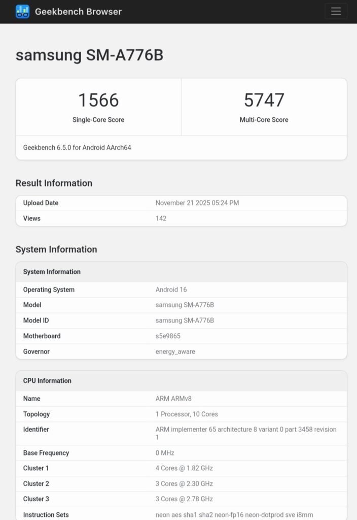The height and width of the screenshot is (520, 357).
Task: Click the Governor label
Action: click(36, 351)
